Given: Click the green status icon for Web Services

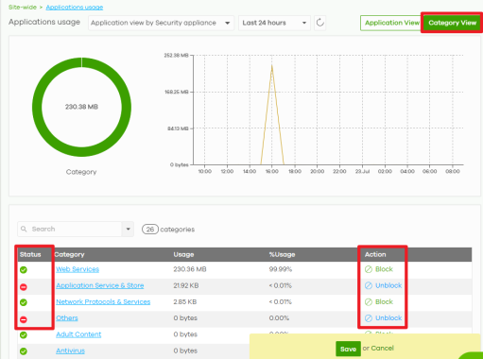Looking at the screenshot, I should tap(24, 269).
